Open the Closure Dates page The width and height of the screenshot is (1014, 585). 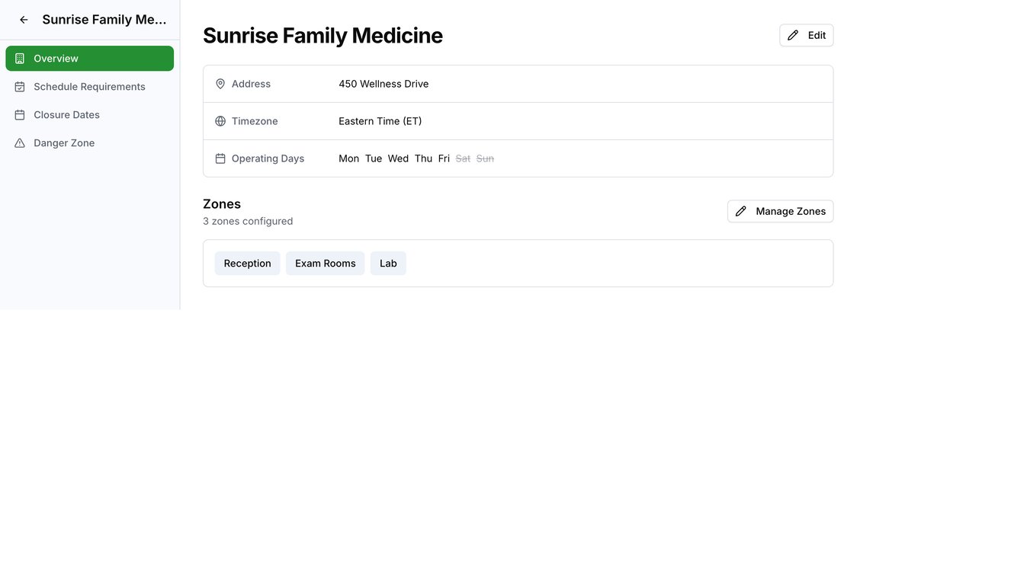pos(66,115)
